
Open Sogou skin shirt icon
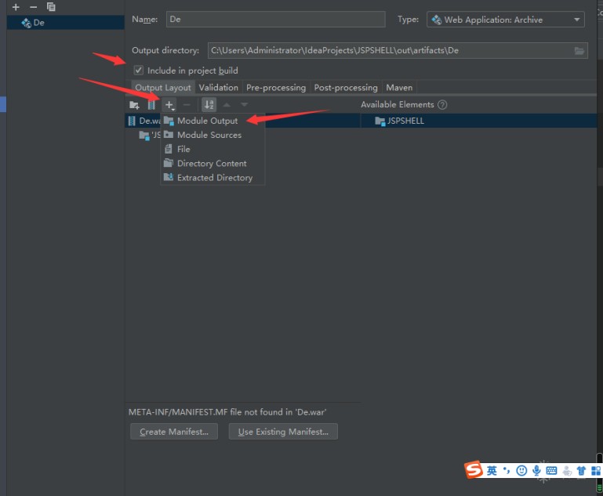[581, 470]
